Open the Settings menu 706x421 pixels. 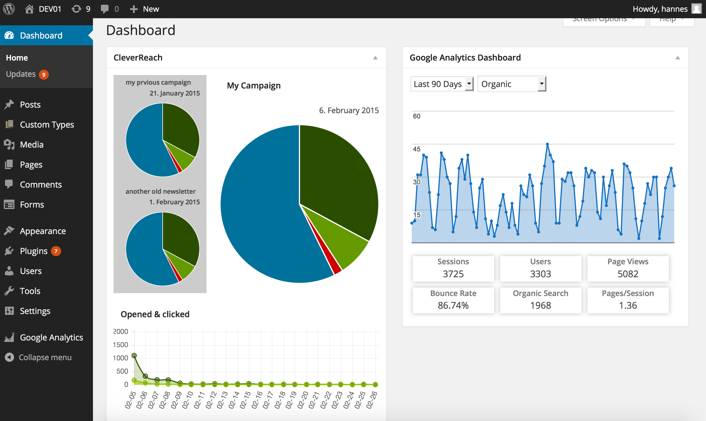click(46, 311)
